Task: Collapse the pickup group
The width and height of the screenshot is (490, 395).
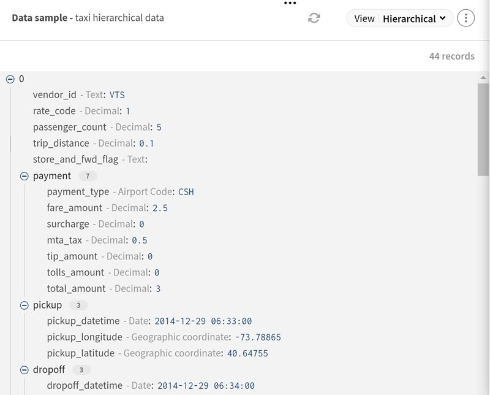Action: click(24, 305)
